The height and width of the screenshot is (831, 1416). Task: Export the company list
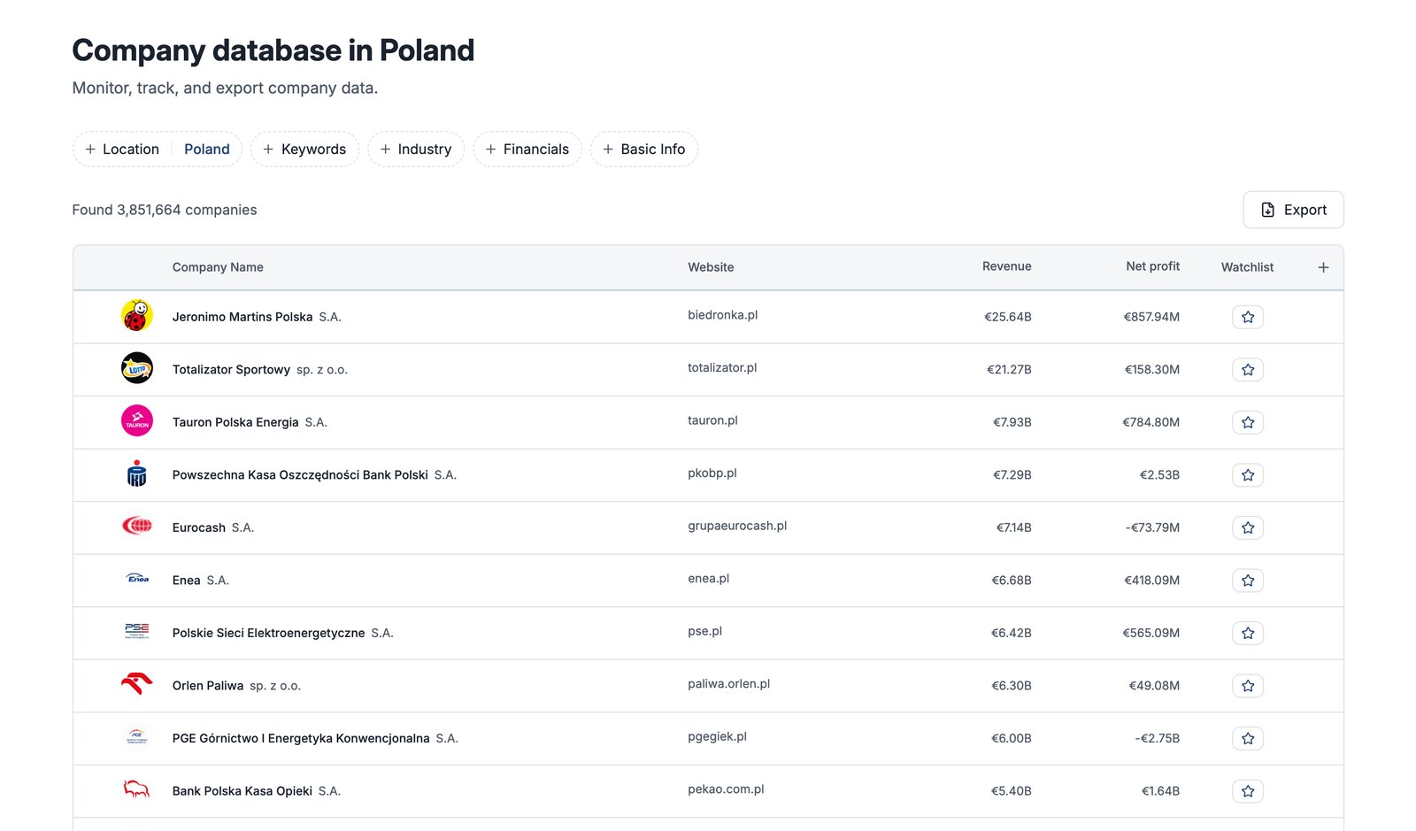point(1293,210)
